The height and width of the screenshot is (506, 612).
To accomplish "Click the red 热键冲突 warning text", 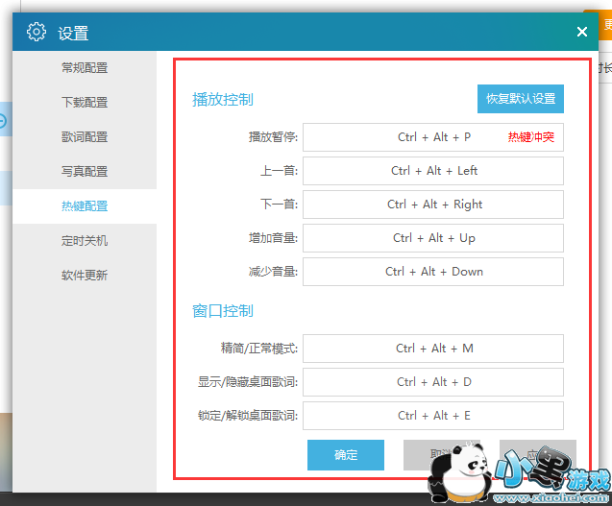I will click(x=530, y=137).
